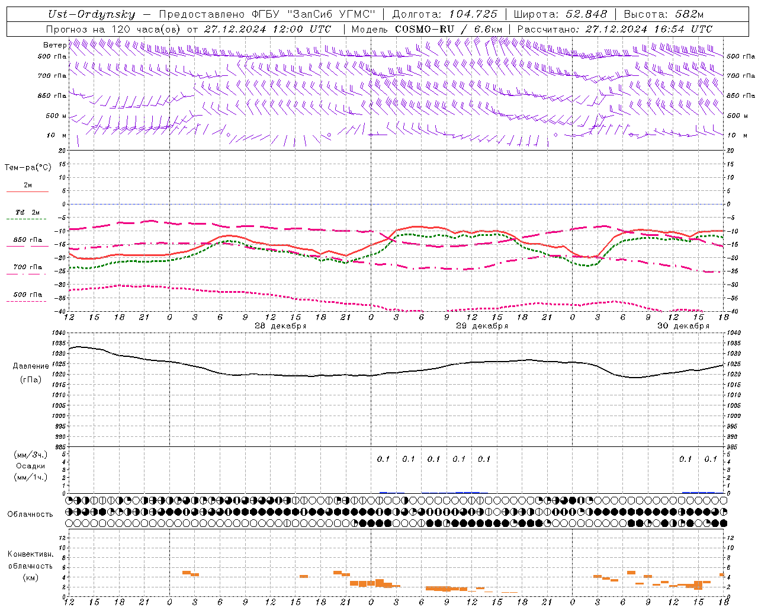Click the 'Высота: 582м' elevation text
Screen dimensions: 758x607
(x=664, y=14)
